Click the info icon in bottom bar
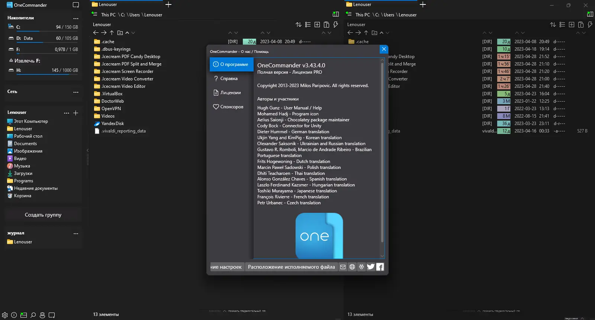Image resolution: width=595 pixels, height=320 pixels. point(14,315)
